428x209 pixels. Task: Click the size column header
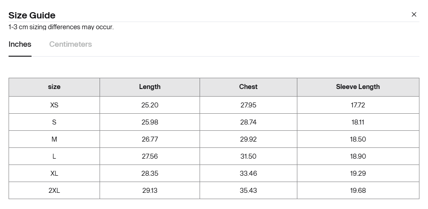(55, 87)
